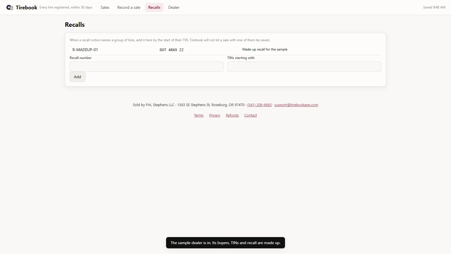
Task: Click the 'Every tire registered' tagline
Action: click(66, 7)
